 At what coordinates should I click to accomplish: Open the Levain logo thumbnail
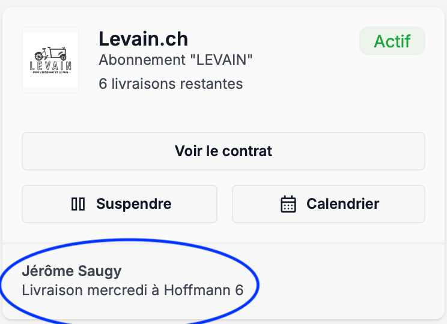coord(50,60)
